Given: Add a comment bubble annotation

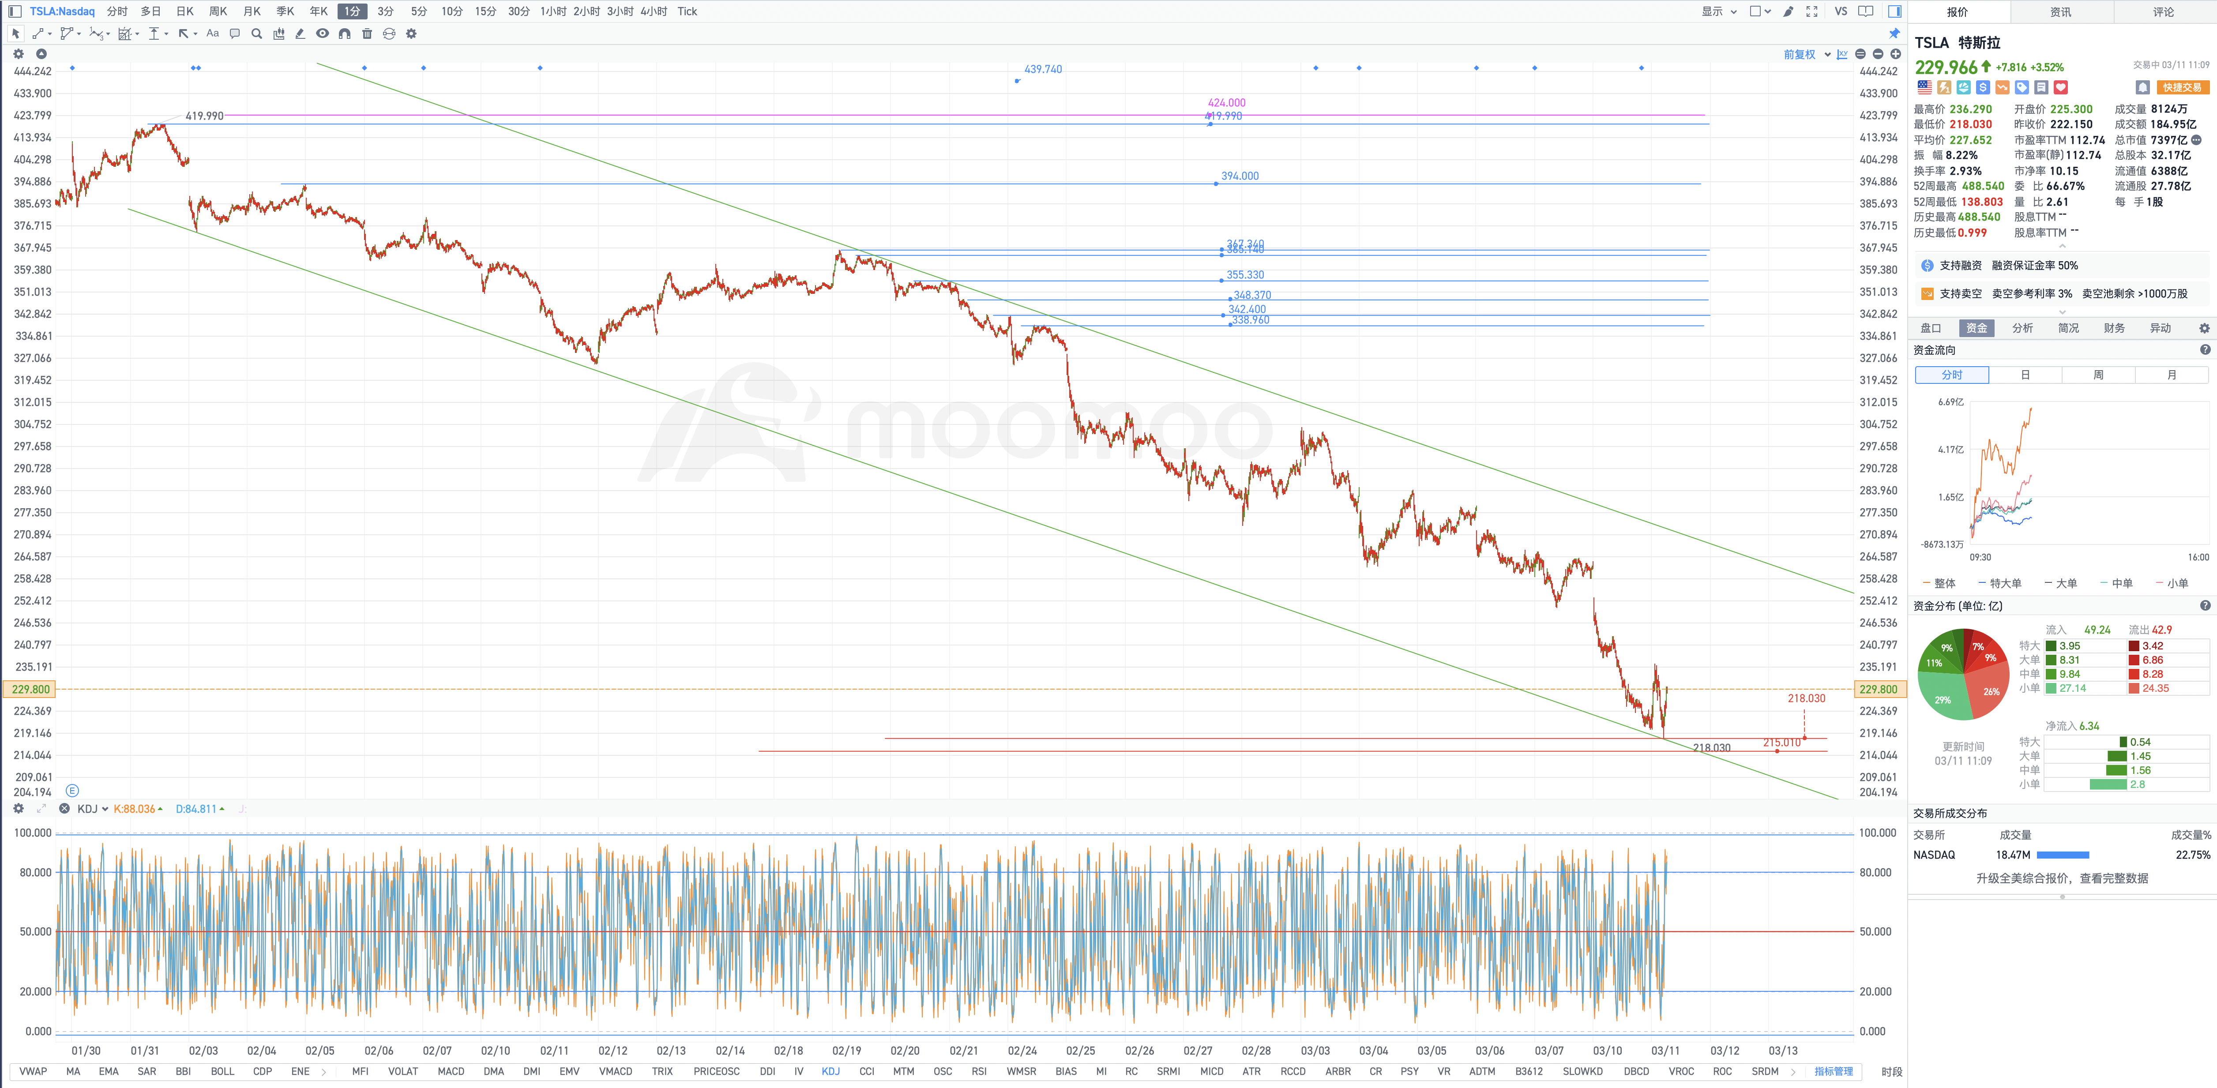Looking at the screenshot, I should [x=234, y=34].
